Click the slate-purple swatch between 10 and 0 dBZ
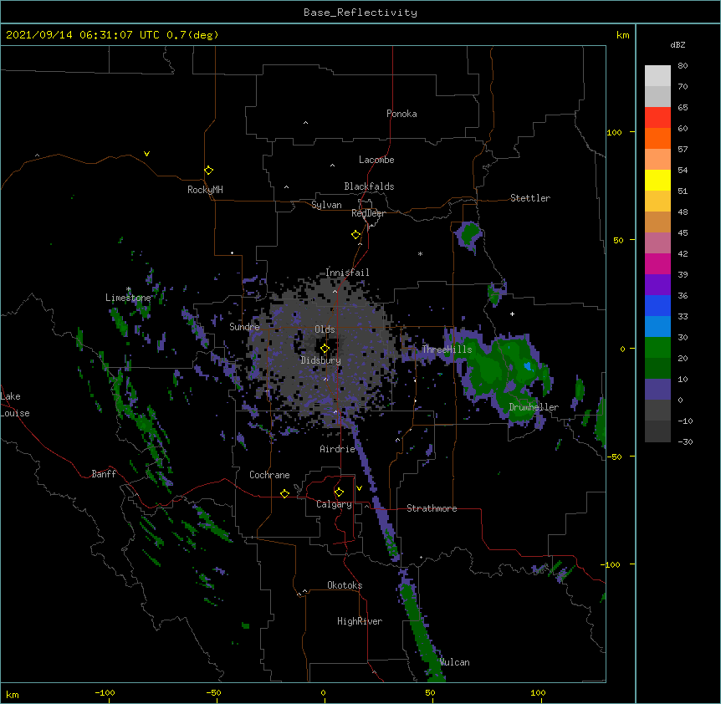The height and width of the screenshot is (704, 721). pos(657,390)
